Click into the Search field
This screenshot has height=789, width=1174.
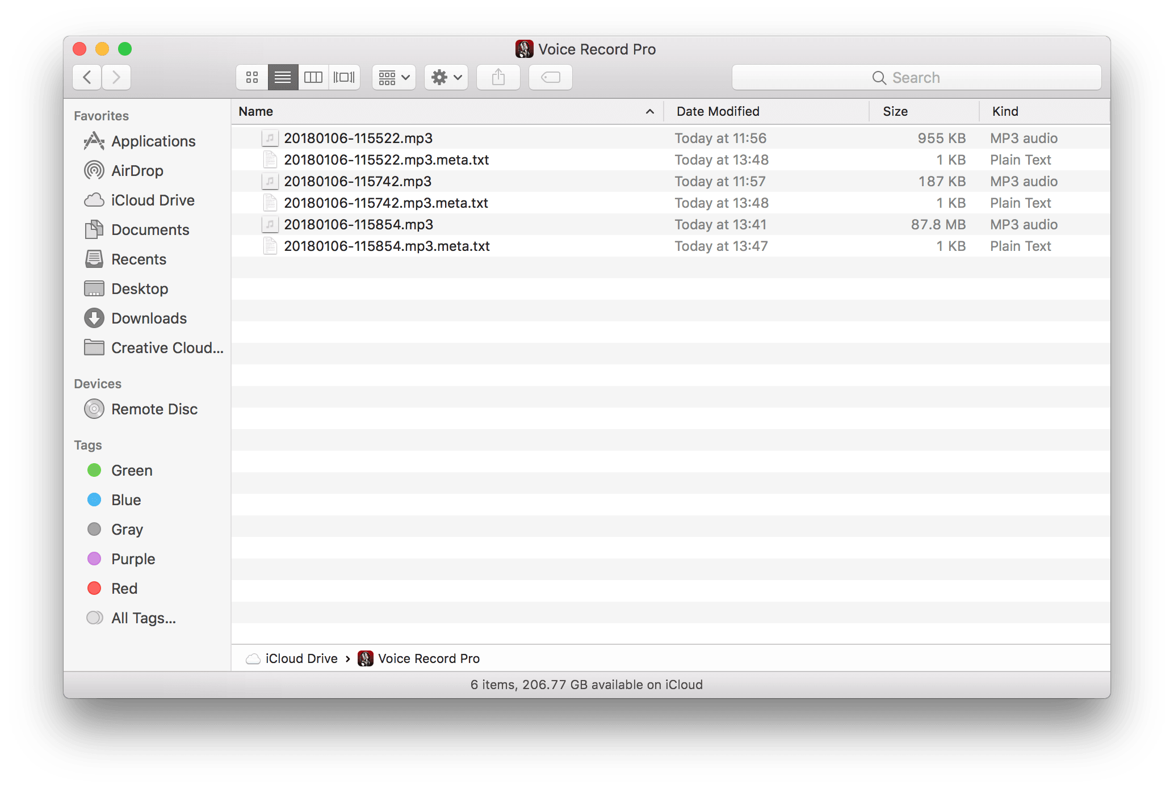click(916, 77)
